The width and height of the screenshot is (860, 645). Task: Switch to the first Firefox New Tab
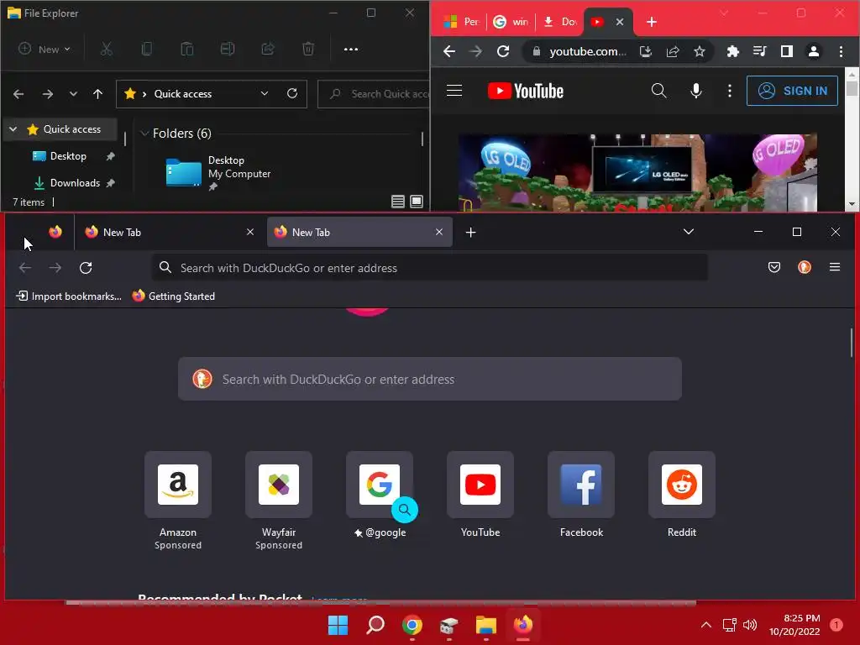167,232
